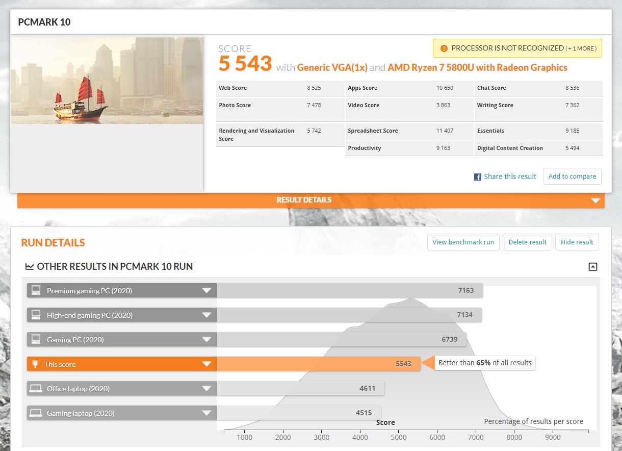622x451 pixels.
Task: Click the desktop icon on Premium gaming PC row
Action: [x=36, y=291]
